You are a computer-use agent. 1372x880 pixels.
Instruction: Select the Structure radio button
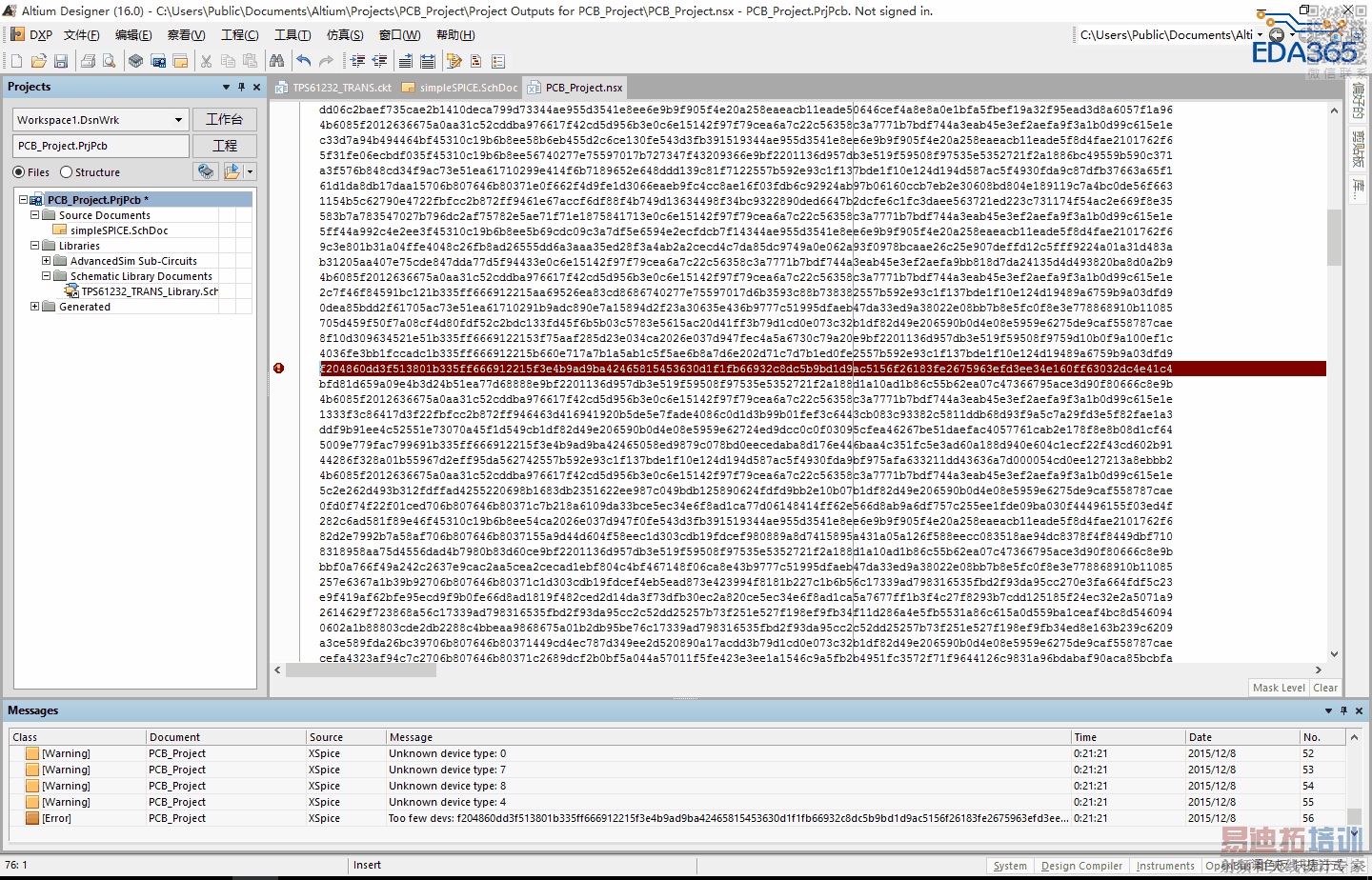point(66,172)
